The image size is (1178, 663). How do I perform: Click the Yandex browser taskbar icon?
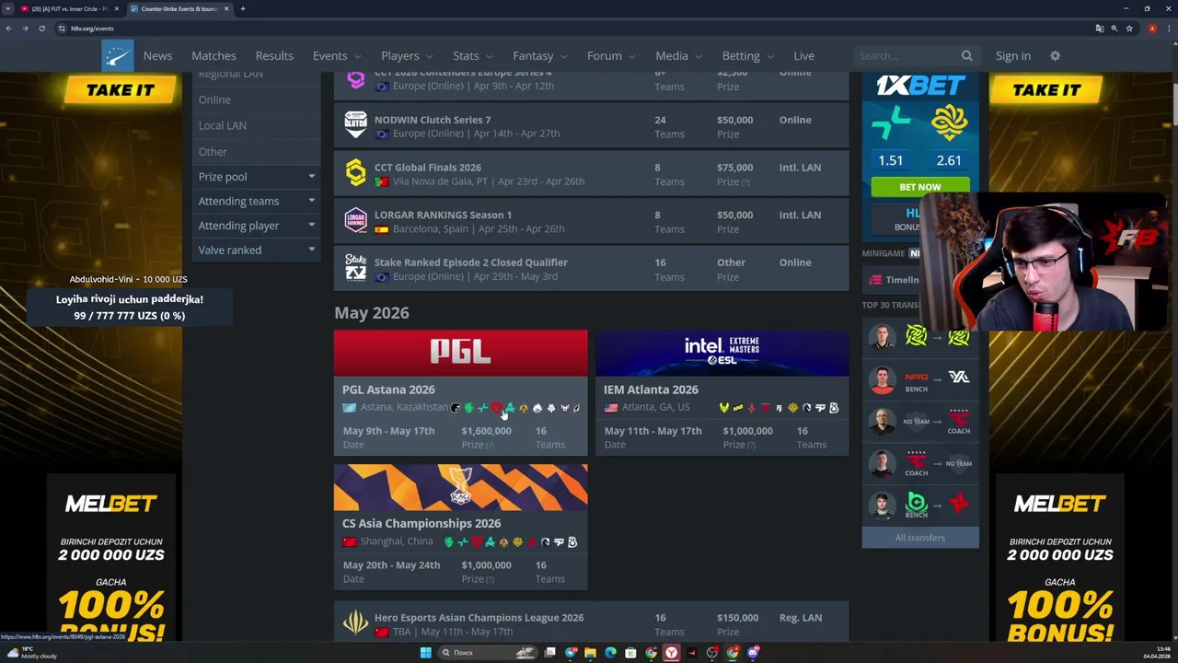click(x=671, y=653)
